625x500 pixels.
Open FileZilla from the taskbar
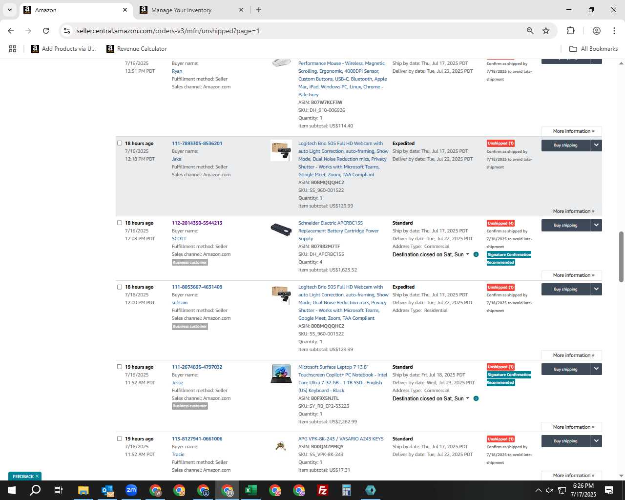tap(323, 490)
